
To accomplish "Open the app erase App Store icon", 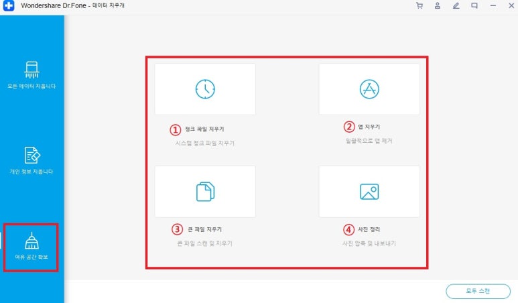I will [x=369, y=89].
